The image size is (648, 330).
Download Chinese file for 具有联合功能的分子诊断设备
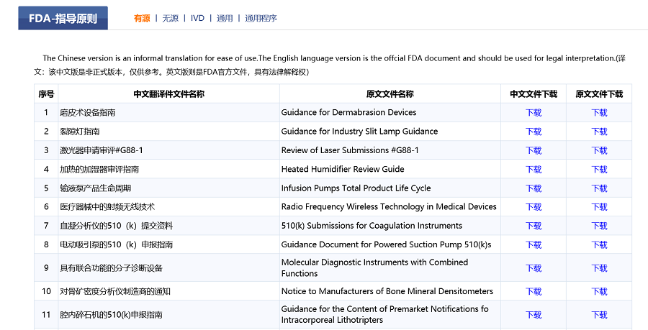tap(534, 268)
